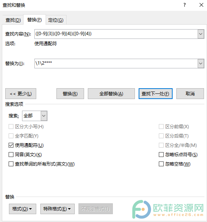Screen dimensions: 207x222
Task: Expand the 替换为 history dropdown
Action: pyautogui.click(x=201, y=64)
